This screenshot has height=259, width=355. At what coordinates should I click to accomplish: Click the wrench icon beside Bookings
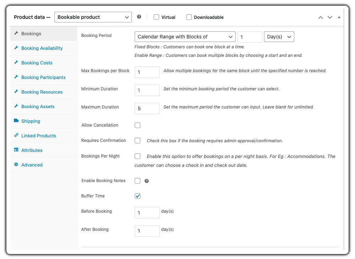pyautogui.click(x=16, y=33)
